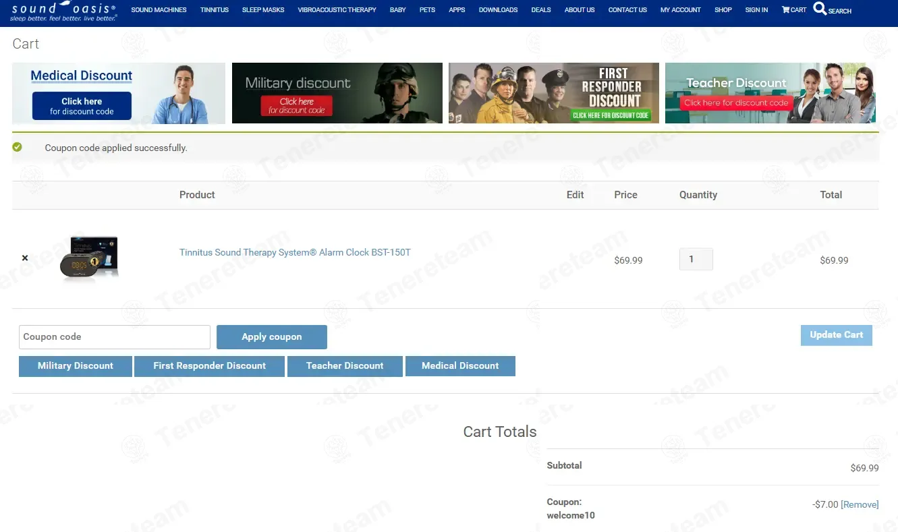
Task: Click the $69.99 subtotal value
Action: 864,468
